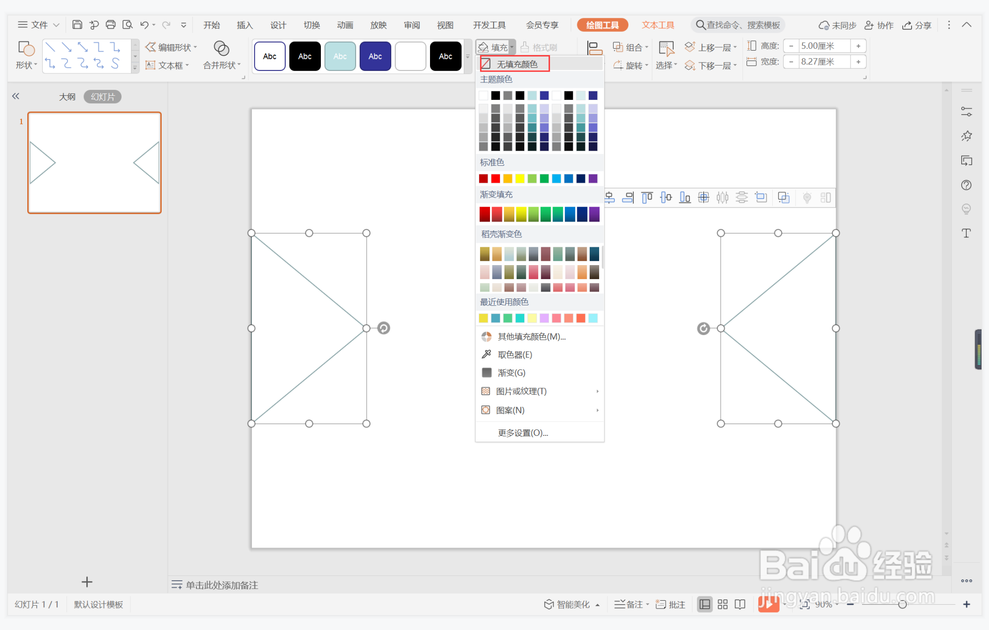Switch to slide sorter grid view
This screenshot has width=989, height=630.
click(723, 604)
